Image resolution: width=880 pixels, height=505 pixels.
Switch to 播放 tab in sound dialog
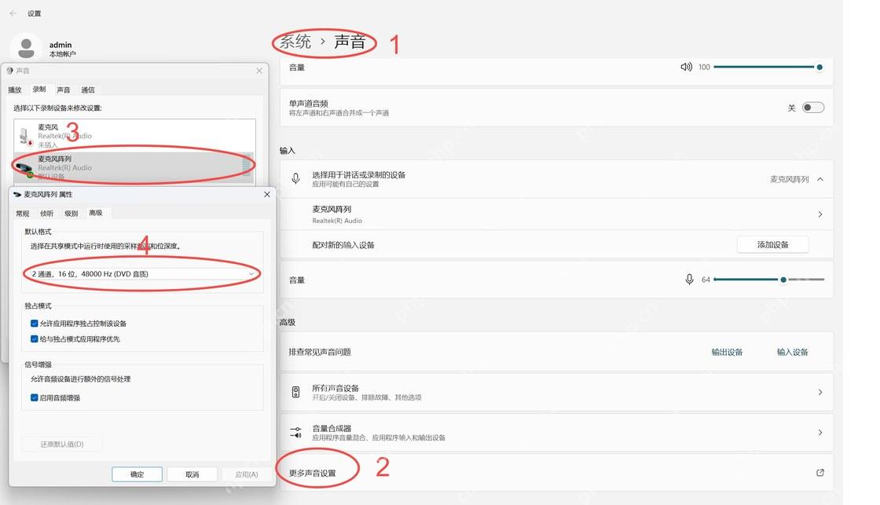pos(15,90)
